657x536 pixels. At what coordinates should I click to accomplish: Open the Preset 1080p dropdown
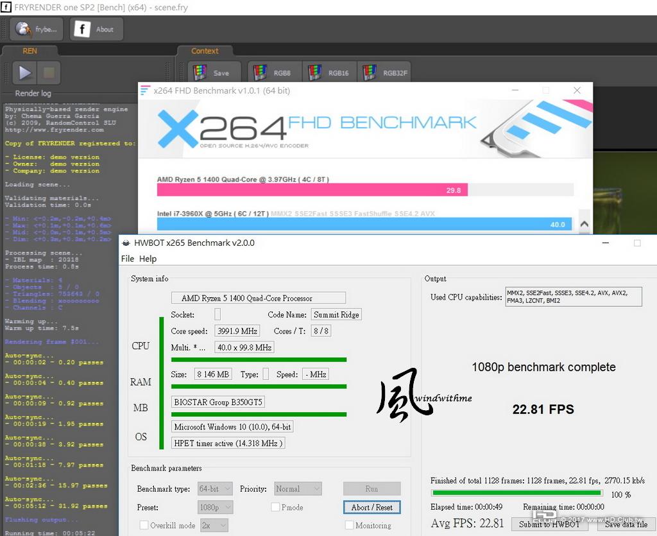(x=215, y=507)
